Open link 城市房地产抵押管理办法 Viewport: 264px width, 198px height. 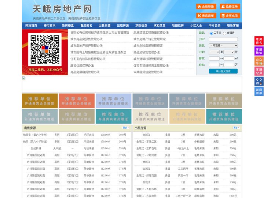coord(87,45)
